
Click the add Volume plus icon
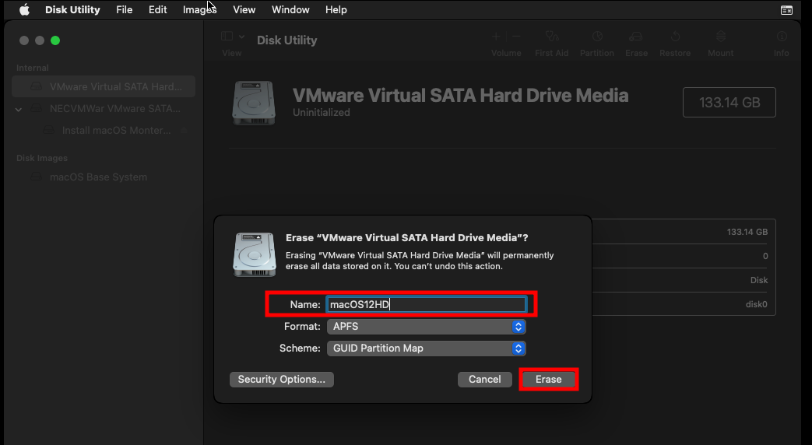[x=496, y=37]
